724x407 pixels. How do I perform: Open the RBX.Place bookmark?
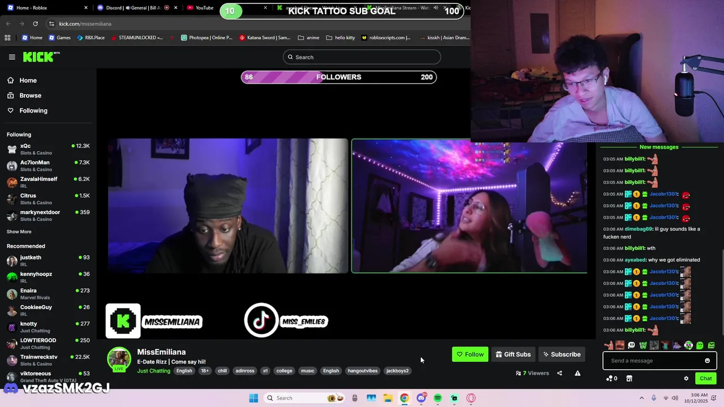(90, 38)
